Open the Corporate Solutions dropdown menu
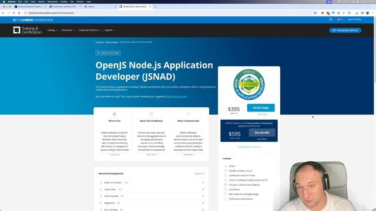Screen dimensions: 376x211 (89, 30)
